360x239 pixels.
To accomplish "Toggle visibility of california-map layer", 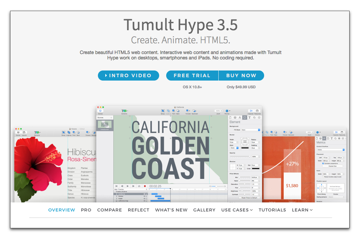I will click(x=144, y=201).
